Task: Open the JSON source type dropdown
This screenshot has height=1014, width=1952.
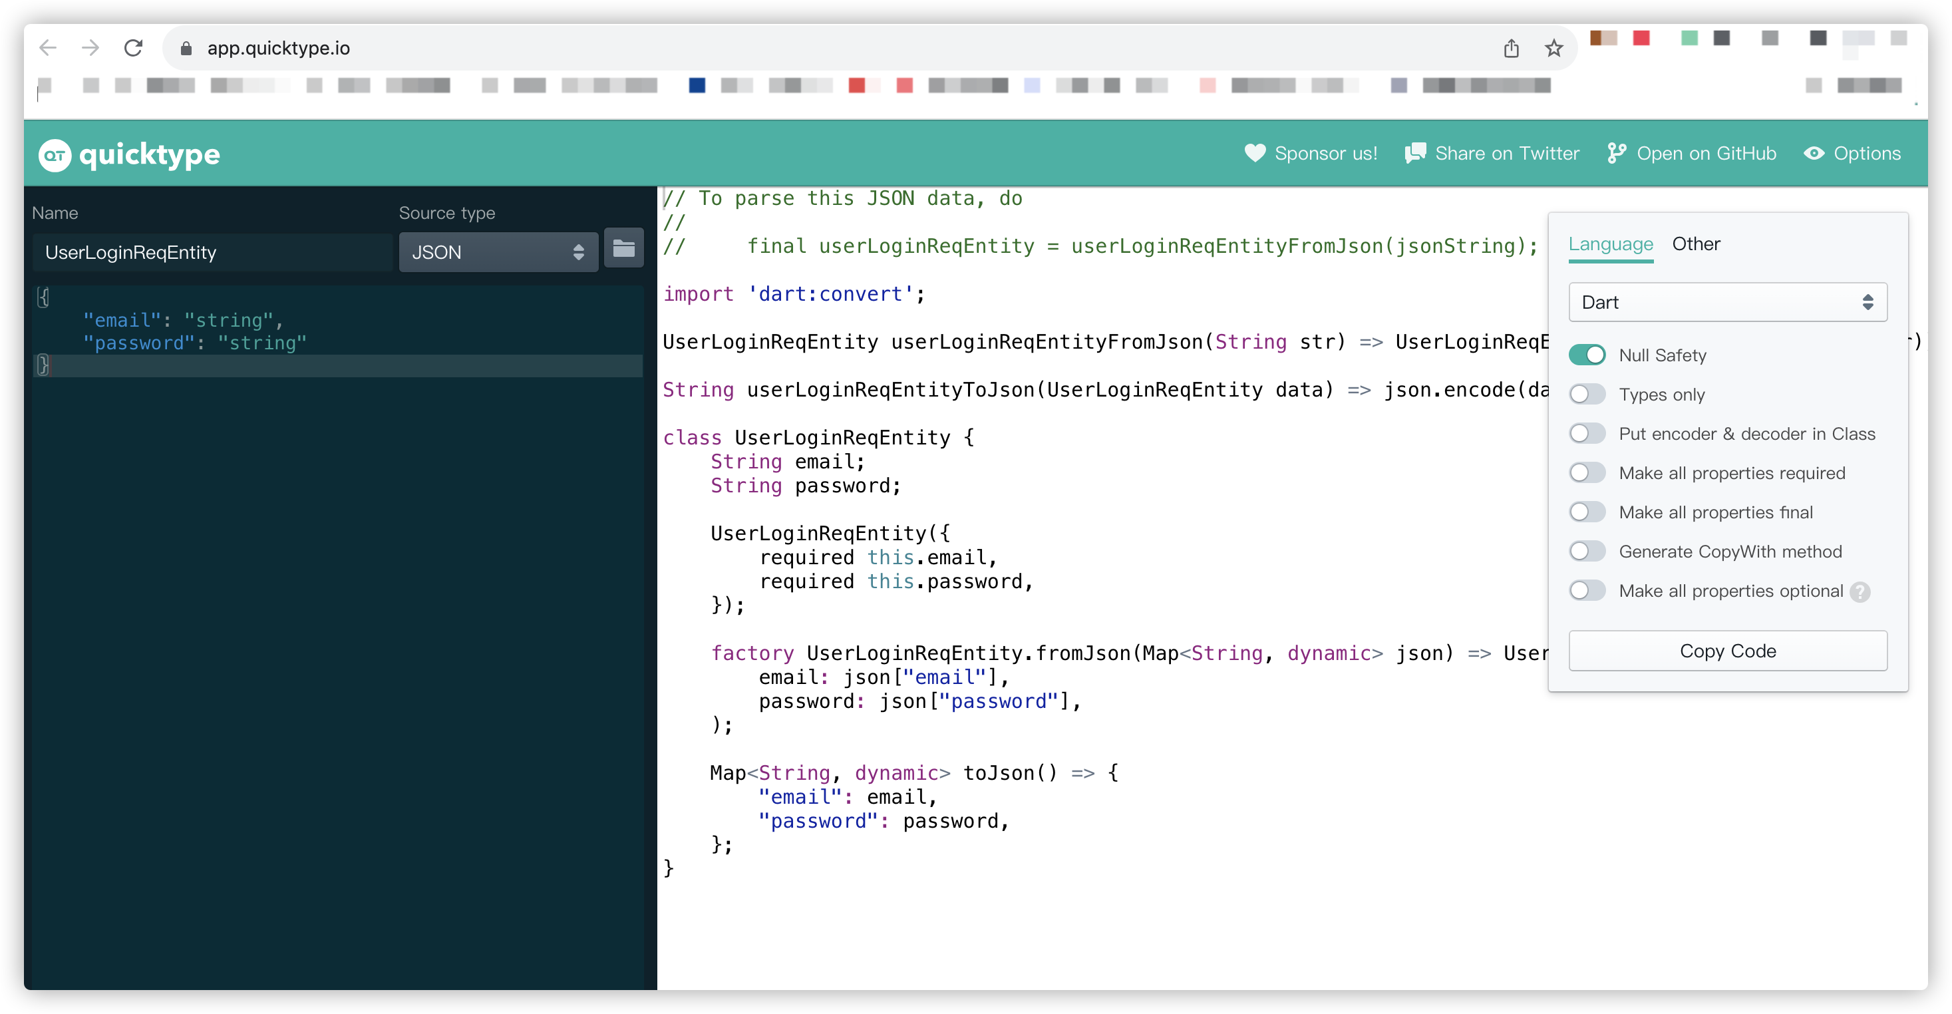Action: pos(498,252)
